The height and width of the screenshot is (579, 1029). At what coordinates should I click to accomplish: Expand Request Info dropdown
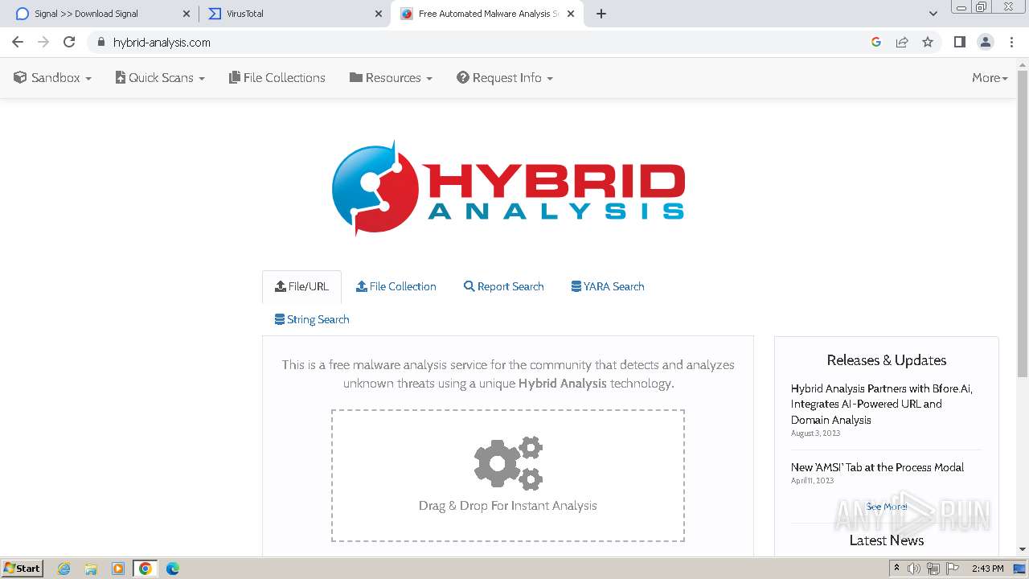[x=505, y=77]
